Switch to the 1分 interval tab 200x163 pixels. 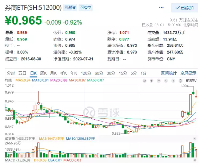click(144, 73)
